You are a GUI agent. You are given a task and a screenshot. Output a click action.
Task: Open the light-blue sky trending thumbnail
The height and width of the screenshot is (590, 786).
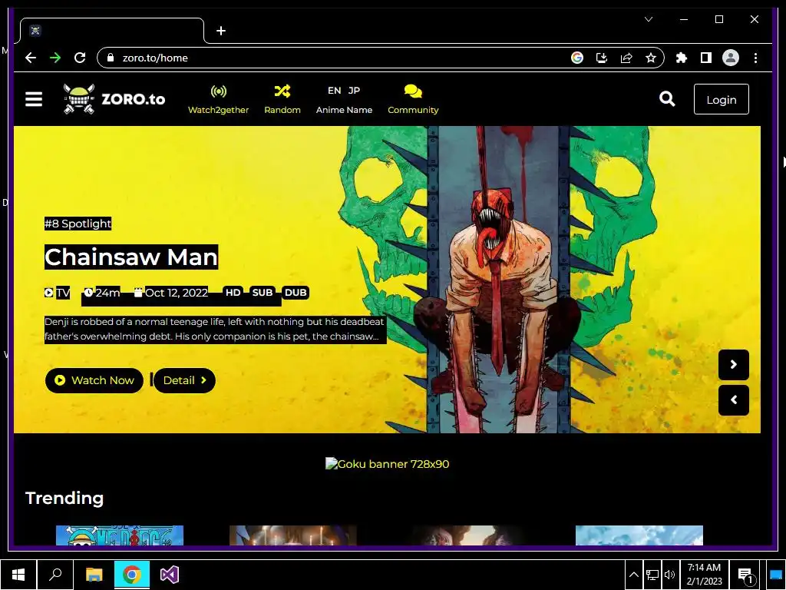point(639,535)
